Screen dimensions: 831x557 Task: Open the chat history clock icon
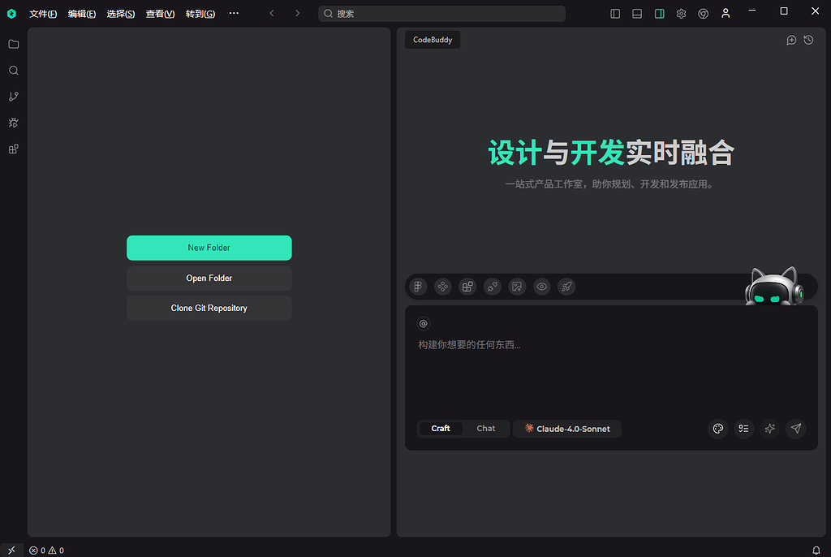click(809, 40)
